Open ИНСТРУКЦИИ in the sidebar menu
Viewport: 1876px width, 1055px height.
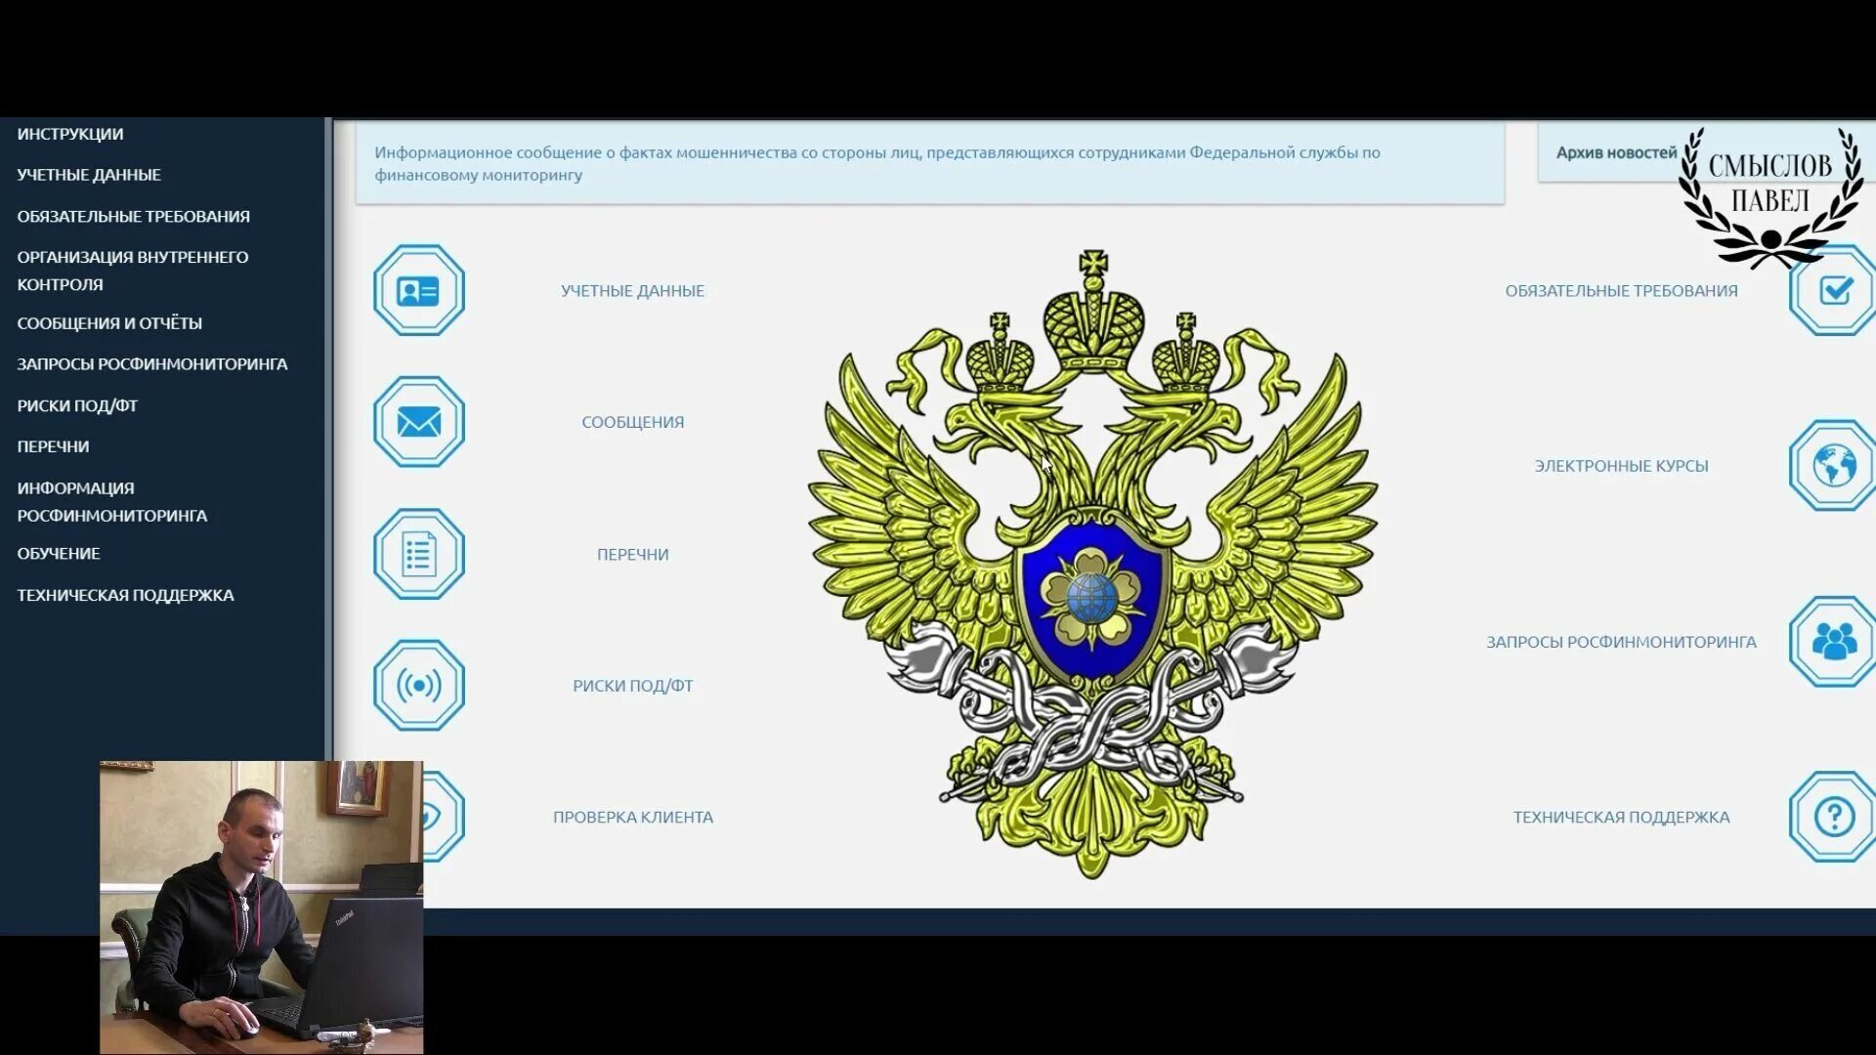click(x=70, y=134)
